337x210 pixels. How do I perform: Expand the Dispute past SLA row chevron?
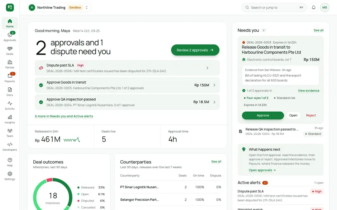click(207, 68)
